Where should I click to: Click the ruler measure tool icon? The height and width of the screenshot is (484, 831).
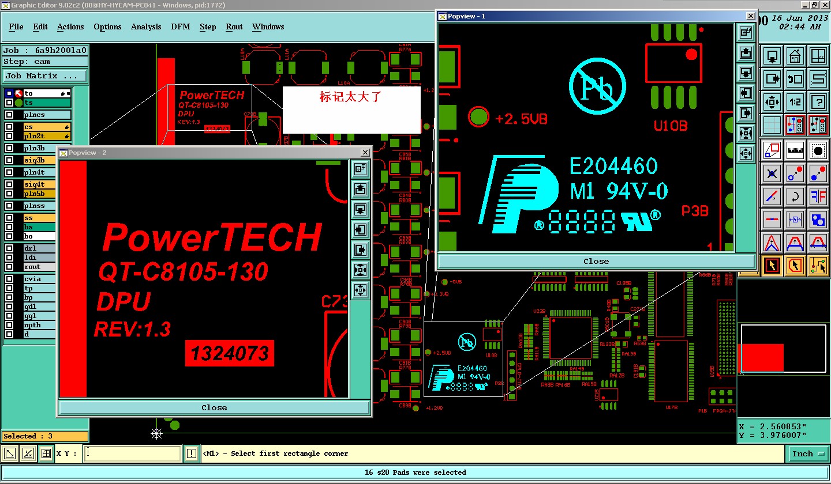795,150
